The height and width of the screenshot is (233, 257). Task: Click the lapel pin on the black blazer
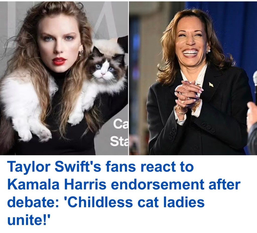coord(211,84)
